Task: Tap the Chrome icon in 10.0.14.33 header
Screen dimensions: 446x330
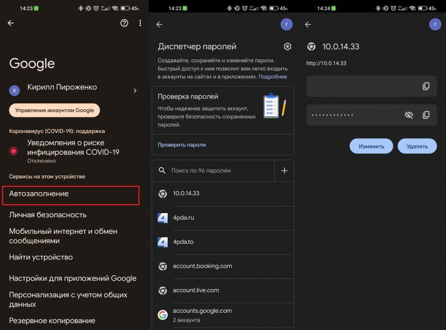Action: pos(312,46)
